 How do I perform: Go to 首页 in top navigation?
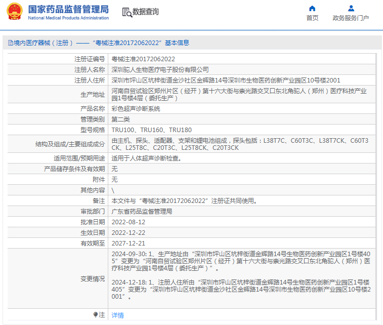tap(312, 18)
